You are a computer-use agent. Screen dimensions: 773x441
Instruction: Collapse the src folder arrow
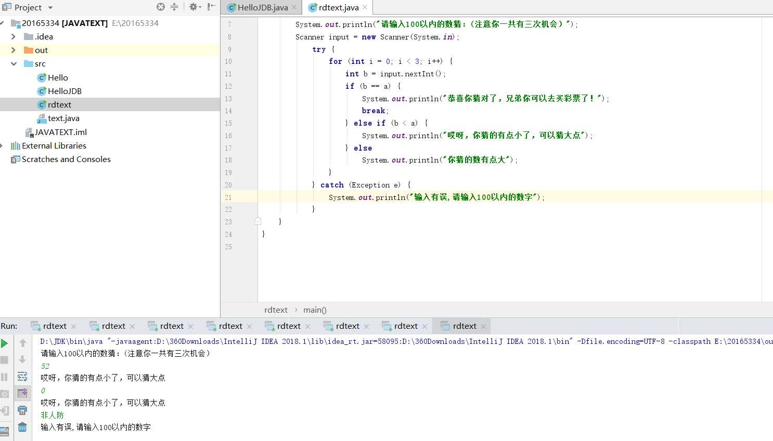14,64
